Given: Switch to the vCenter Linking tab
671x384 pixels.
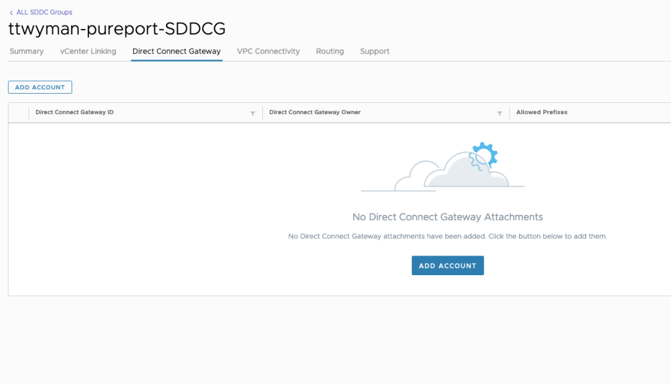Looking at the screenshot, I should coord(88,51).
